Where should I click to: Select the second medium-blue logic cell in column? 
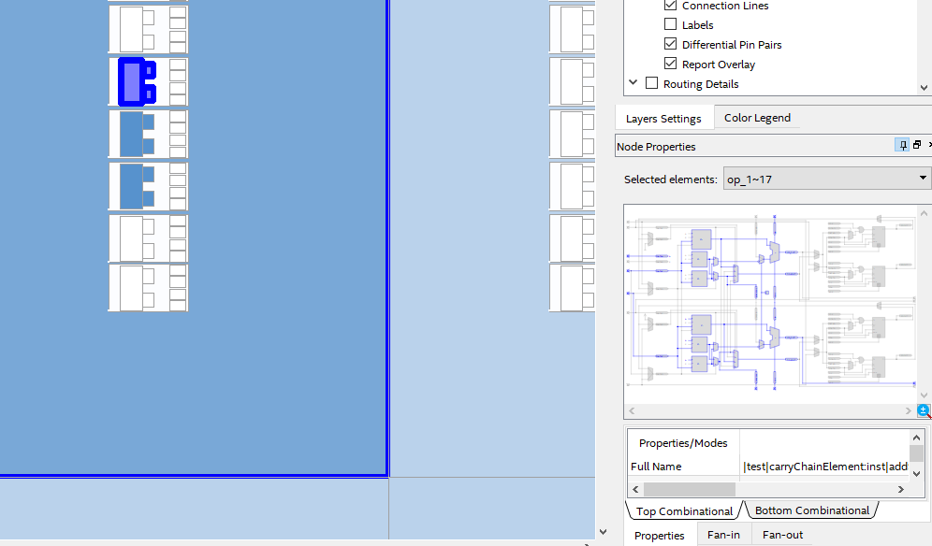138,186
